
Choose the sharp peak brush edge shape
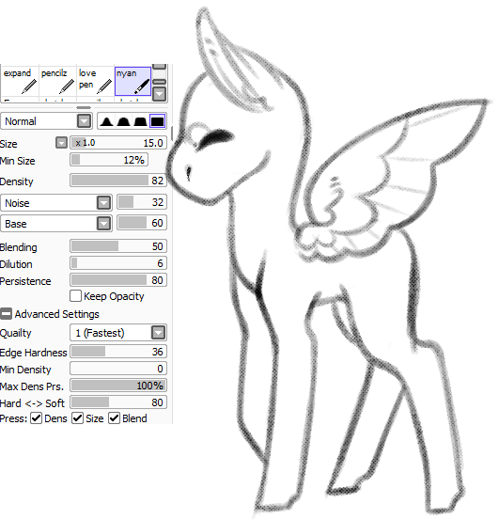tap(107, 121)
